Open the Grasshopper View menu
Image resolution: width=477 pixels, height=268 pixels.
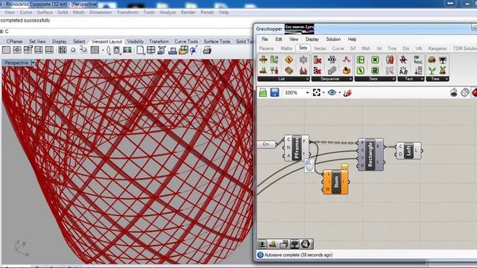click(x=294, y=39)
